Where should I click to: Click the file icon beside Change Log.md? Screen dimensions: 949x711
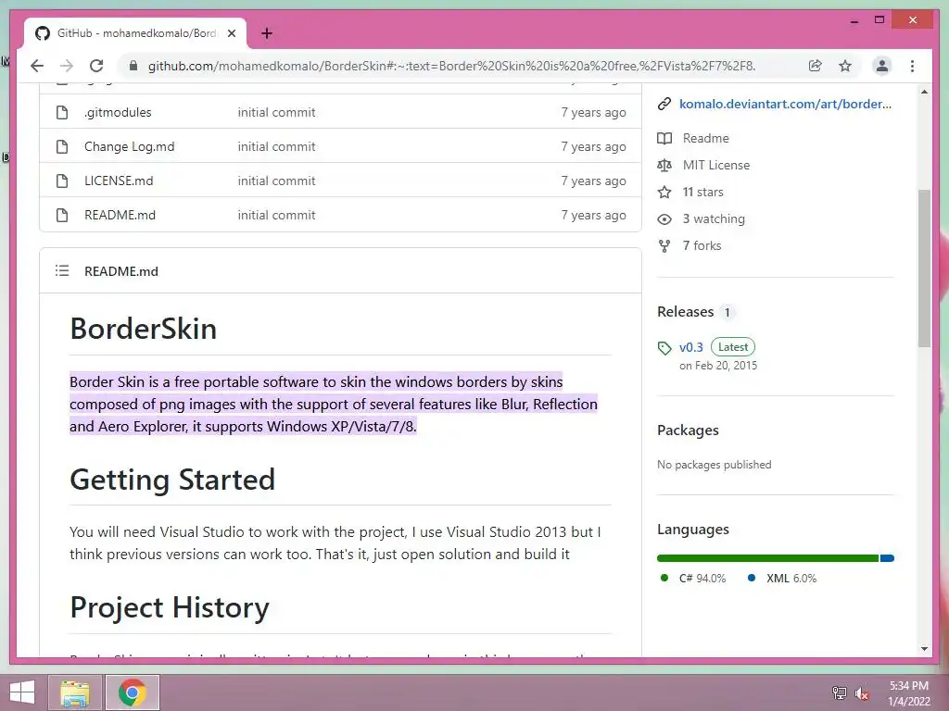pos(62,146)
